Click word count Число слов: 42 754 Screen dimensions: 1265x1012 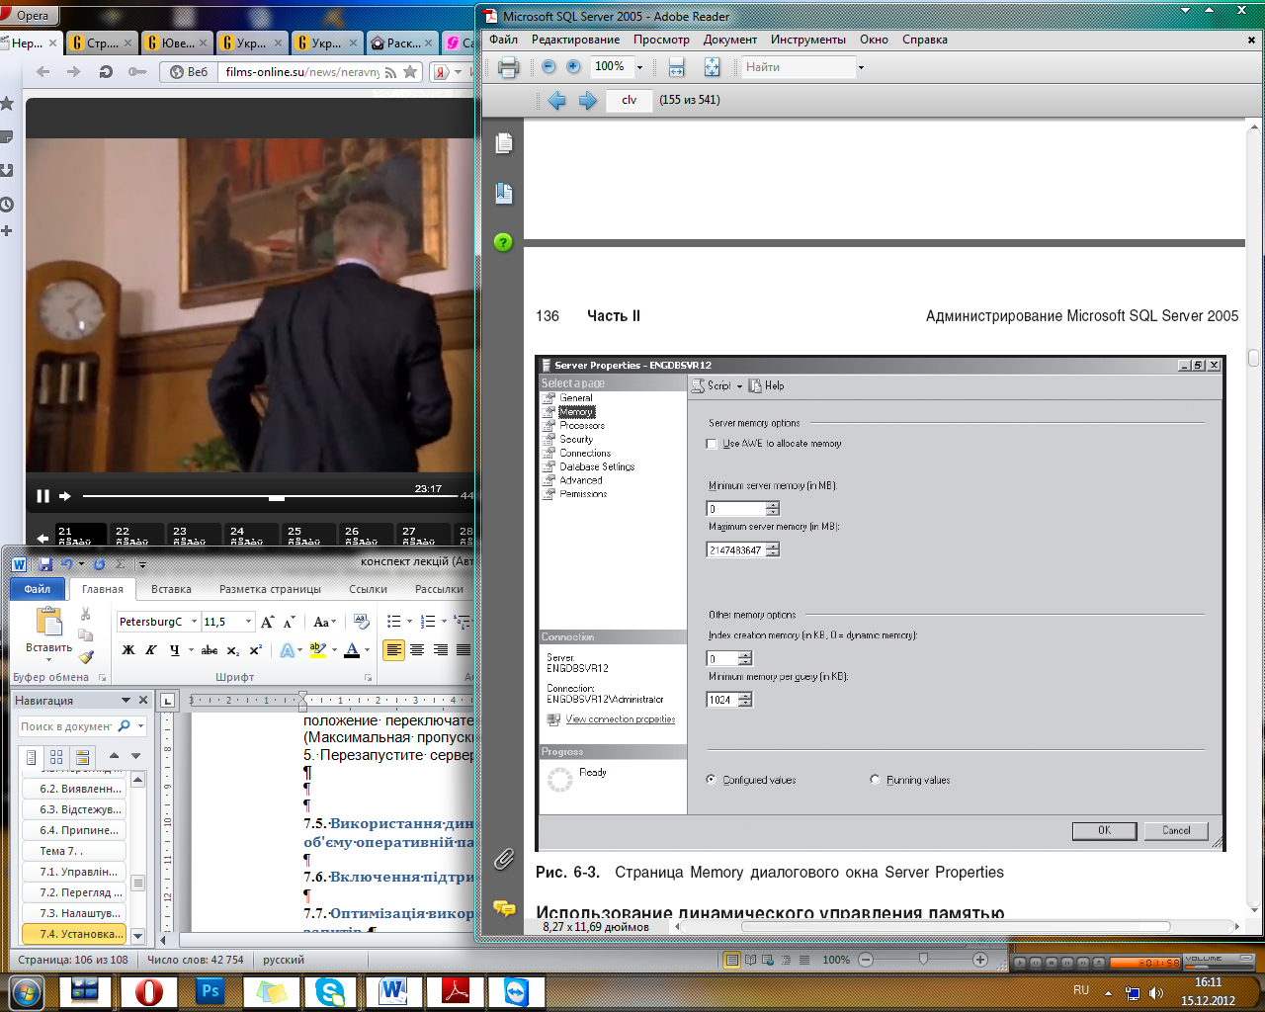click(195, 960)
